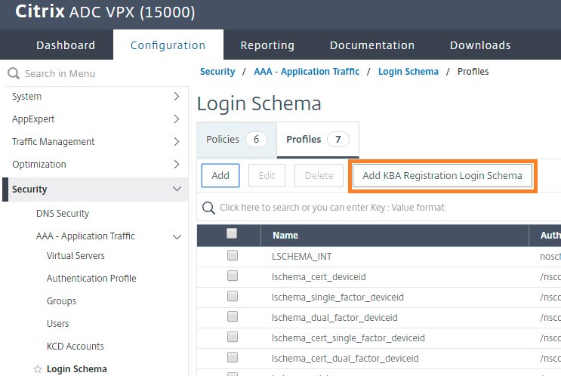Viewport: 561px width, 376px height.
Task: Click the lschema_cert_deviceid profile name
Action: click(319, 277)
